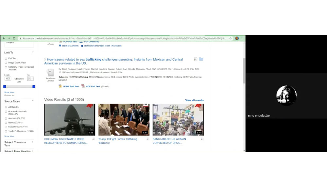Screen dimensions: 327x187
Task: Expand Subject: Thesaurus Term filter
Action: click(x=33, y=142)
